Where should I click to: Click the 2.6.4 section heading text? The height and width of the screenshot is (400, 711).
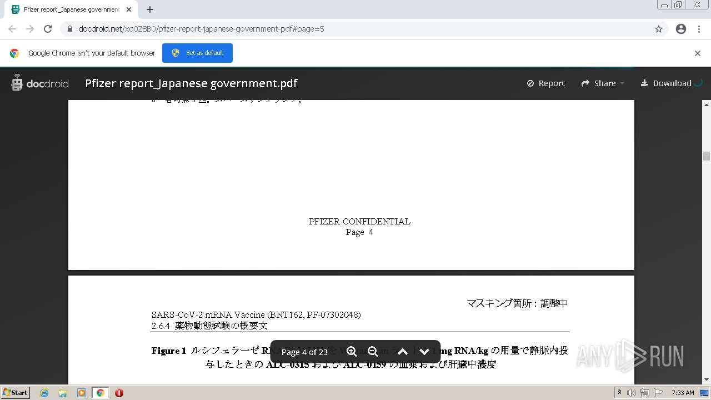[209, 326]
